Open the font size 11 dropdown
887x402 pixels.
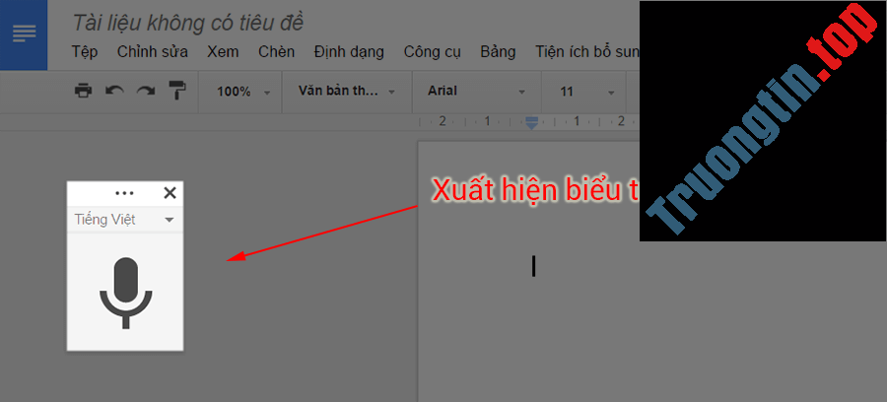pyautogui.click(x=587, y=92)
